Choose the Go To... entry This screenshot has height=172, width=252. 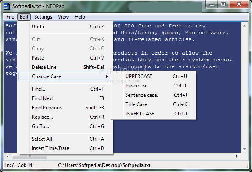coord(65,126)
